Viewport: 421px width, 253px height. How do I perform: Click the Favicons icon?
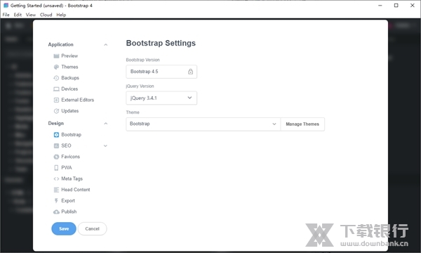tap(56, 157)
